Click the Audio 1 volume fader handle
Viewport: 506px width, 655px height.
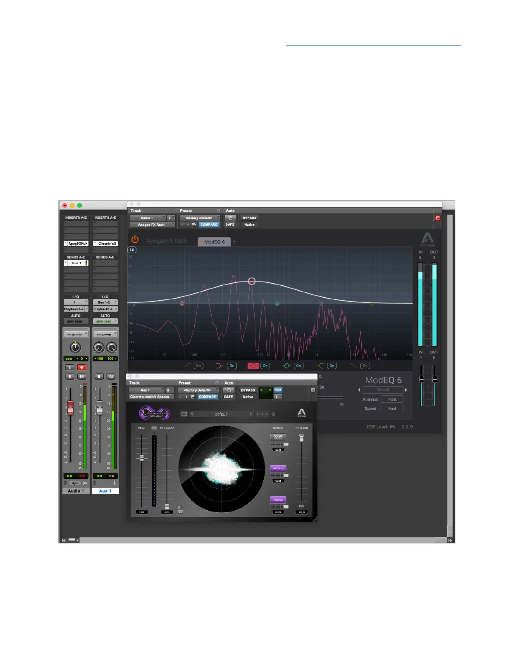pos(70,407)
